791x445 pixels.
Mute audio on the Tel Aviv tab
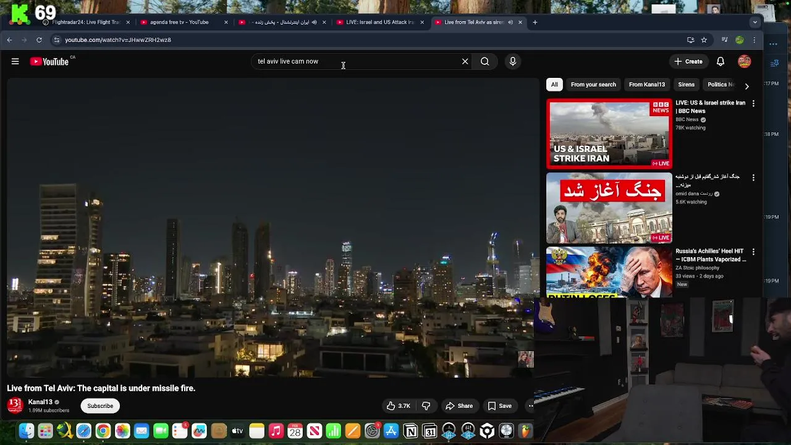point(510,22)
